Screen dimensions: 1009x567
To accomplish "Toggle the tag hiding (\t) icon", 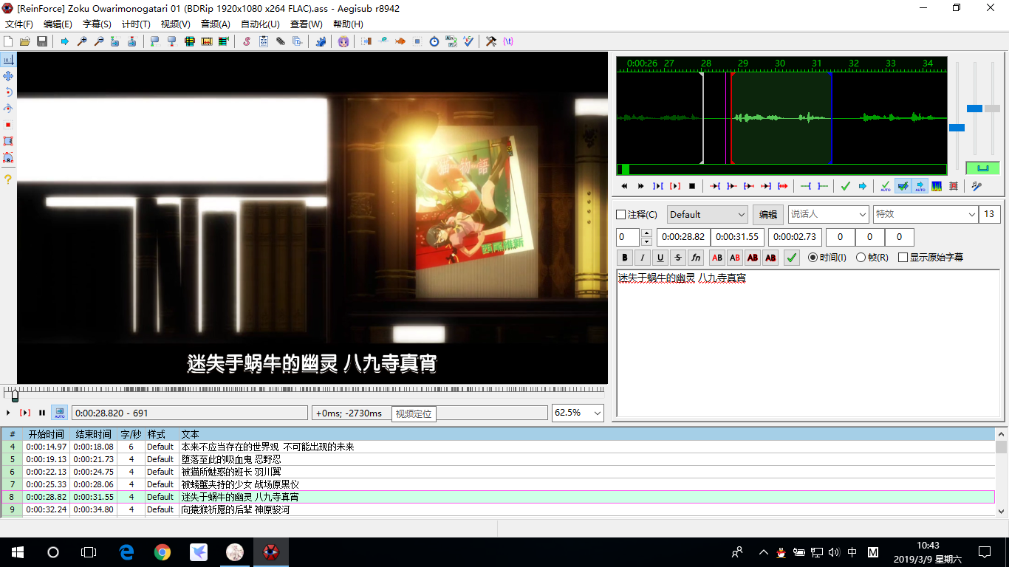I will click(508, 41).
